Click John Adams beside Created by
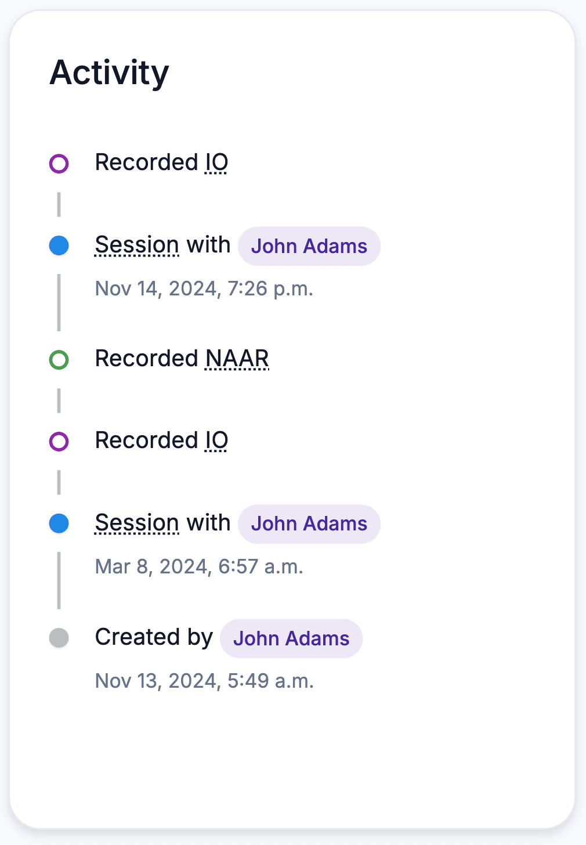The image size is (586, 845). pos(291,638)
